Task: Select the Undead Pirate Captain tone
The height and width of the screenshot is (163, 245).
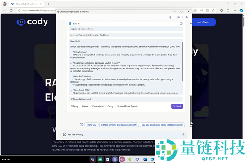Action: click(x=128, y=106)
